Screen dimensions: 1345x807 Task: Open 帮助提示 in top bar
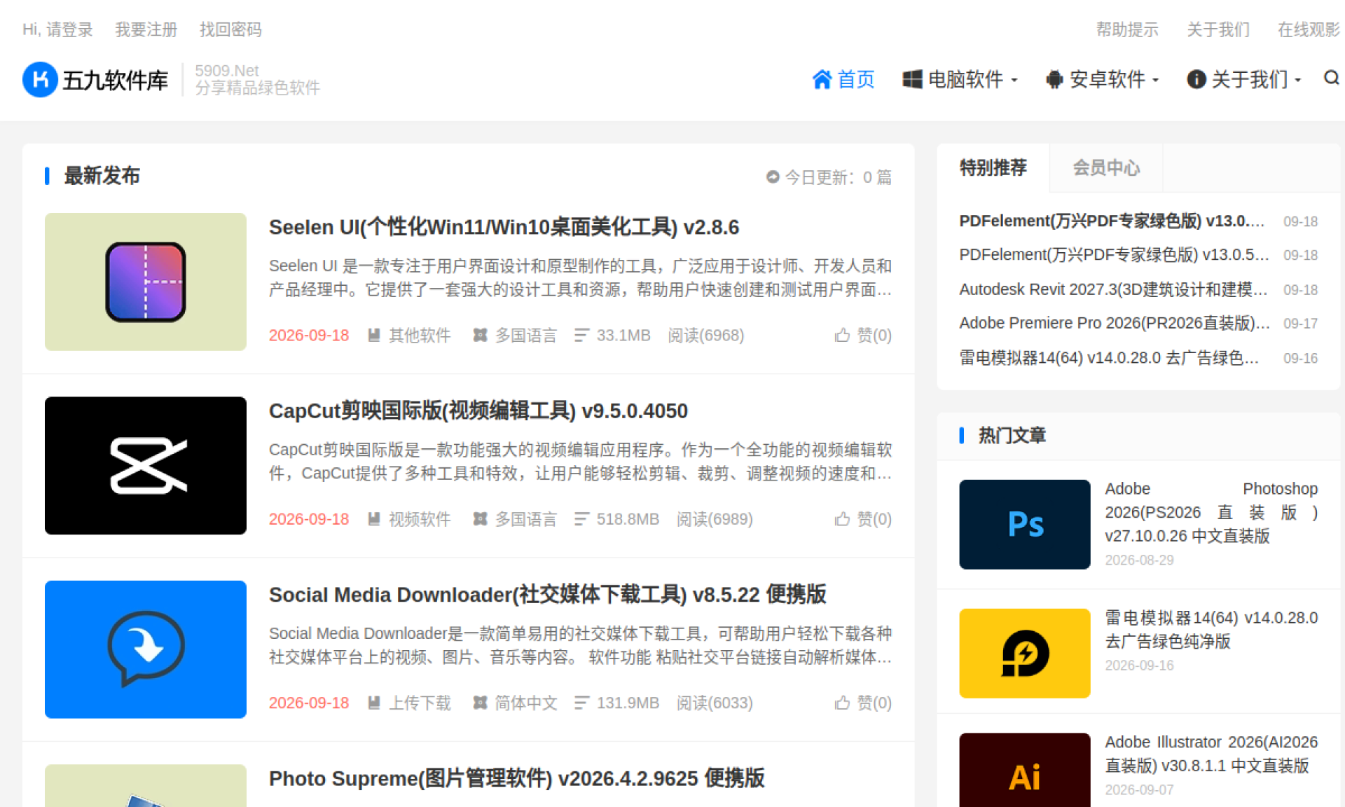click(x=1127, y=29)
